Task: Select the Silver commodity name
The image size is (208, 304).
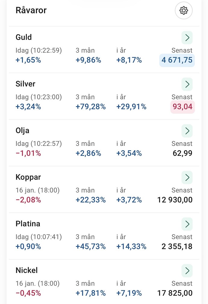Action: point(26,84)
